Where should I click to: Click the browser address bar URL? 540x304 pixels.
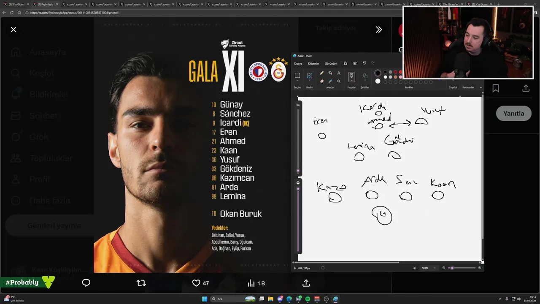[75, 13]
